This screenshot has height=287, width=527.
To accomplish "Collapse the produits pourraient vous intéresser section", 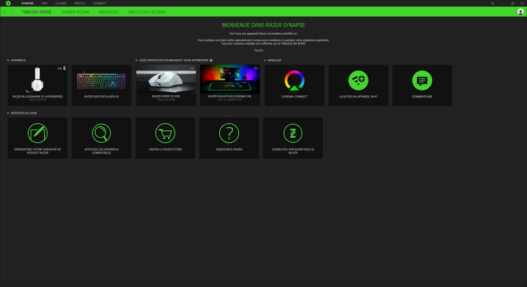I will 136,60.
